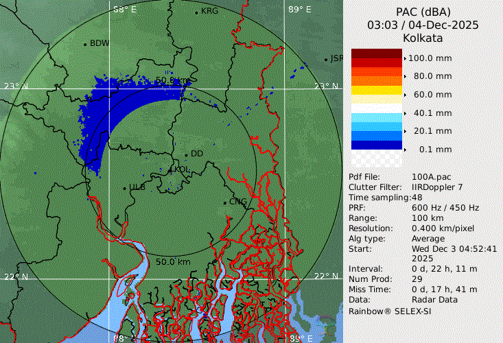Click the PAC (dBA) product title

click(x=423, y=12)
